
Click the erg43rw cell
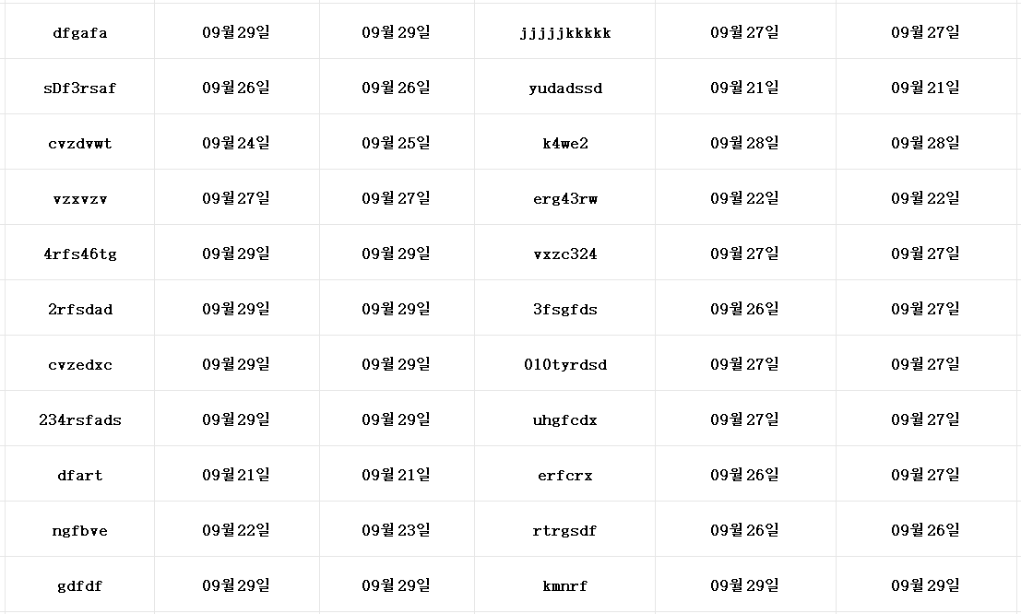click(565, 199)
